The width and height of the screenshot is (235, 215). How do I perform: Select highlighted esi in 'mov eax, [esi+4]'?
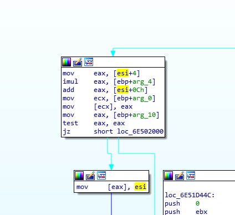[122, 73]
